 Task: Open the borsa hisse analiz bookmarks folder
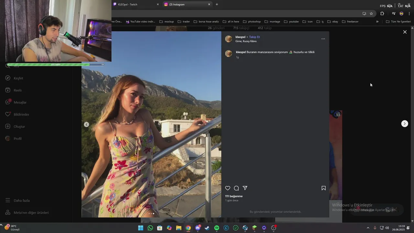pos(206,22)
